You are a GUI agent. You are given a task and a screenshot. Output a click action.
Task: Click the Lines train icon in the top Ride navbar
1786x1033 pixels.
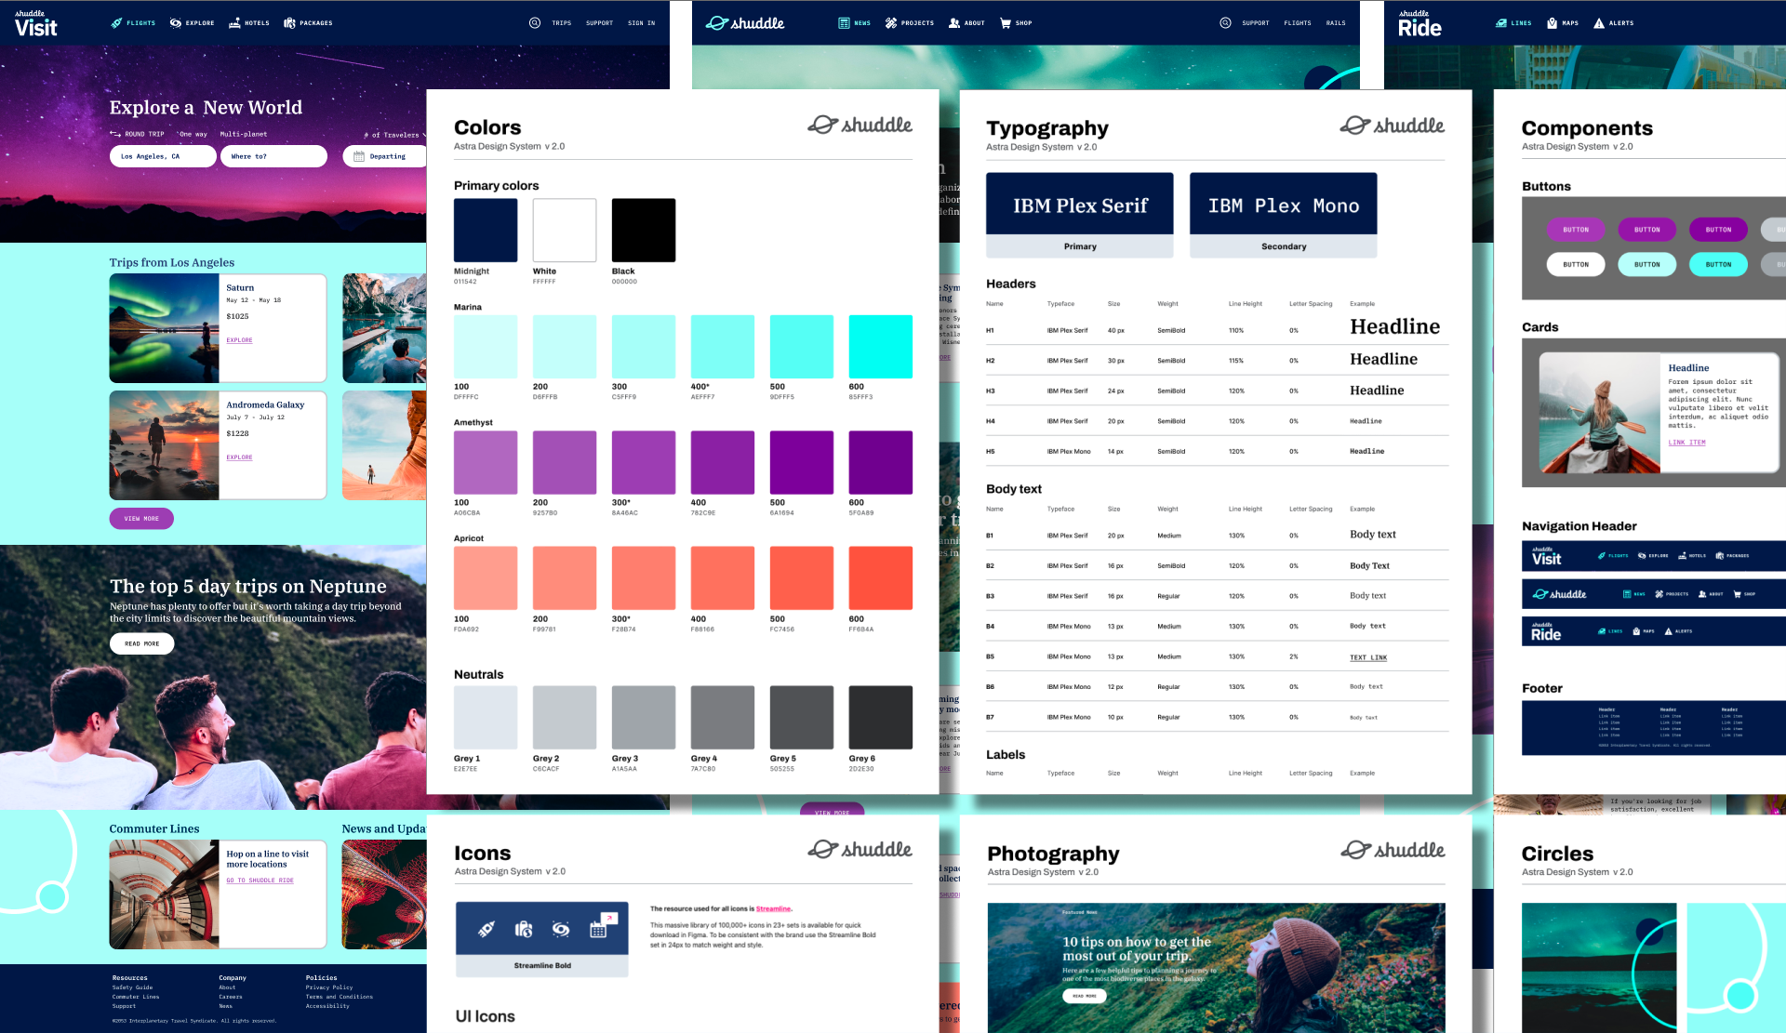tap(1501, 23)
